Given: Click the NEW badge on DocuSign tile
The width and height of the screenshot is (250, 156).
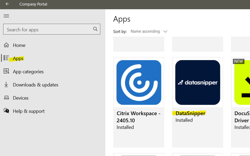Looking at the screenshot, I should (239, 61).
